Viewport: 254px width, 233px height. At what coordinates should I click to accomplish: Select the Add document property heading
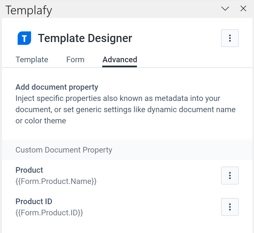coord(56,87)
